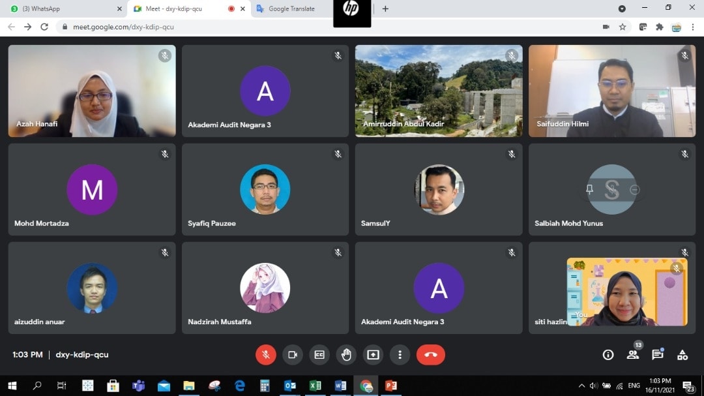The height and width of the screenshot is (396, 704).
Task: Bookmark this page with the star icon
Action: click(x=623, y=27)
